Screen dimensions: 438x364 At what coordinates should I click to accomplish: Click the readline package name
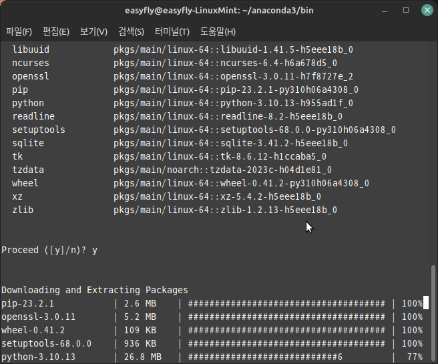pyautogui.click(x=33, y=116)
